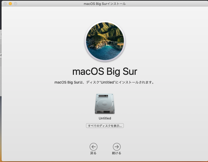Image resolution: width=208 pixels, height=162 pixels.
Task: Click the 続ける text label
Action: tap(116, 153)
